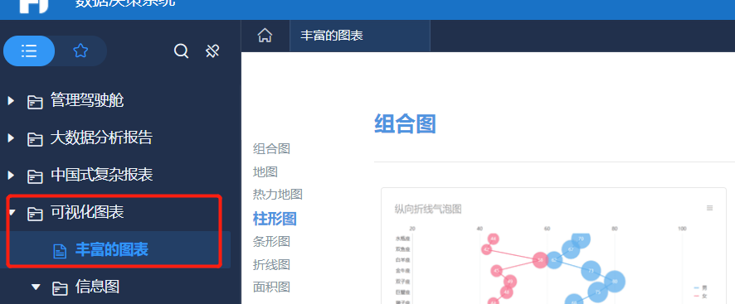Select 柱形图 in chart list
The width and height of the screenshot is (735, 304).
click(275, 219)
